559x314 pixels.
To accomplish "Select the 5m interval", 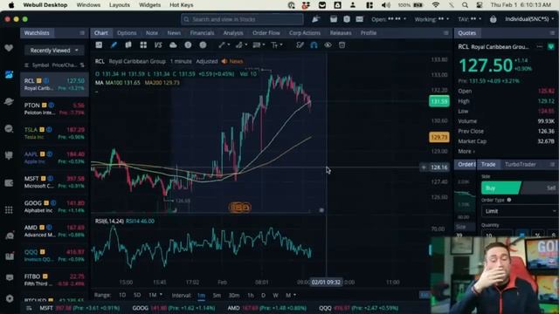I will pos(217,296).
